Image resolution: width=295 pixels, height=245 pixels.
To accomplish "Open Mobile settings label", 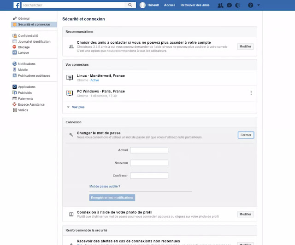I will (x=23, y=69).
